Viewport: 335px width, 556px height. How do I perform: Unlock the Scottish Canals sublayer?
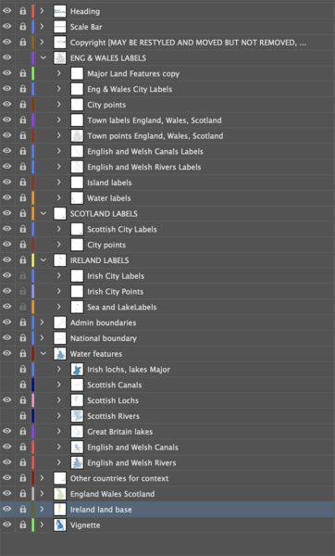[x=22, y=385]
